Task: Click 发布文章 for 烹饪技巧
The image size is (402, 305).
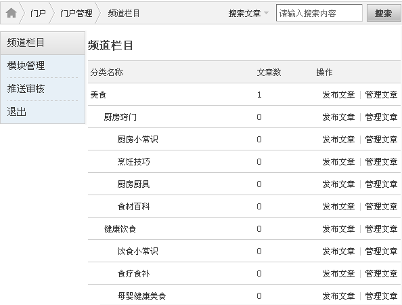Action: point(338,162)
